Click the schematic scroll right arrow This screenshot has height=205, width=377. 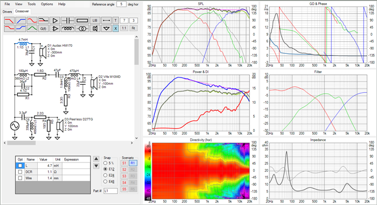coord(132,143)
